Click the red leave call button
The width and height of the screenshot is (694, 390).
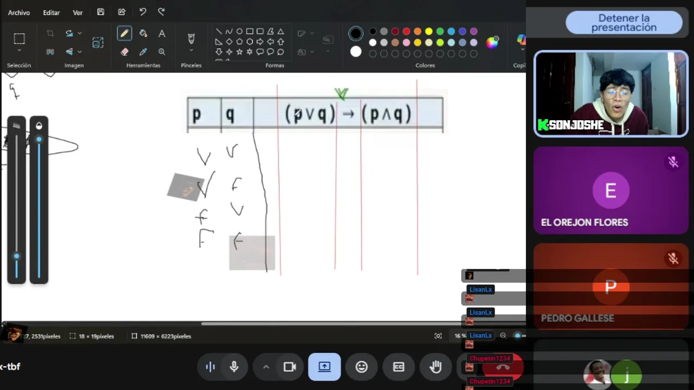(503, 367)
